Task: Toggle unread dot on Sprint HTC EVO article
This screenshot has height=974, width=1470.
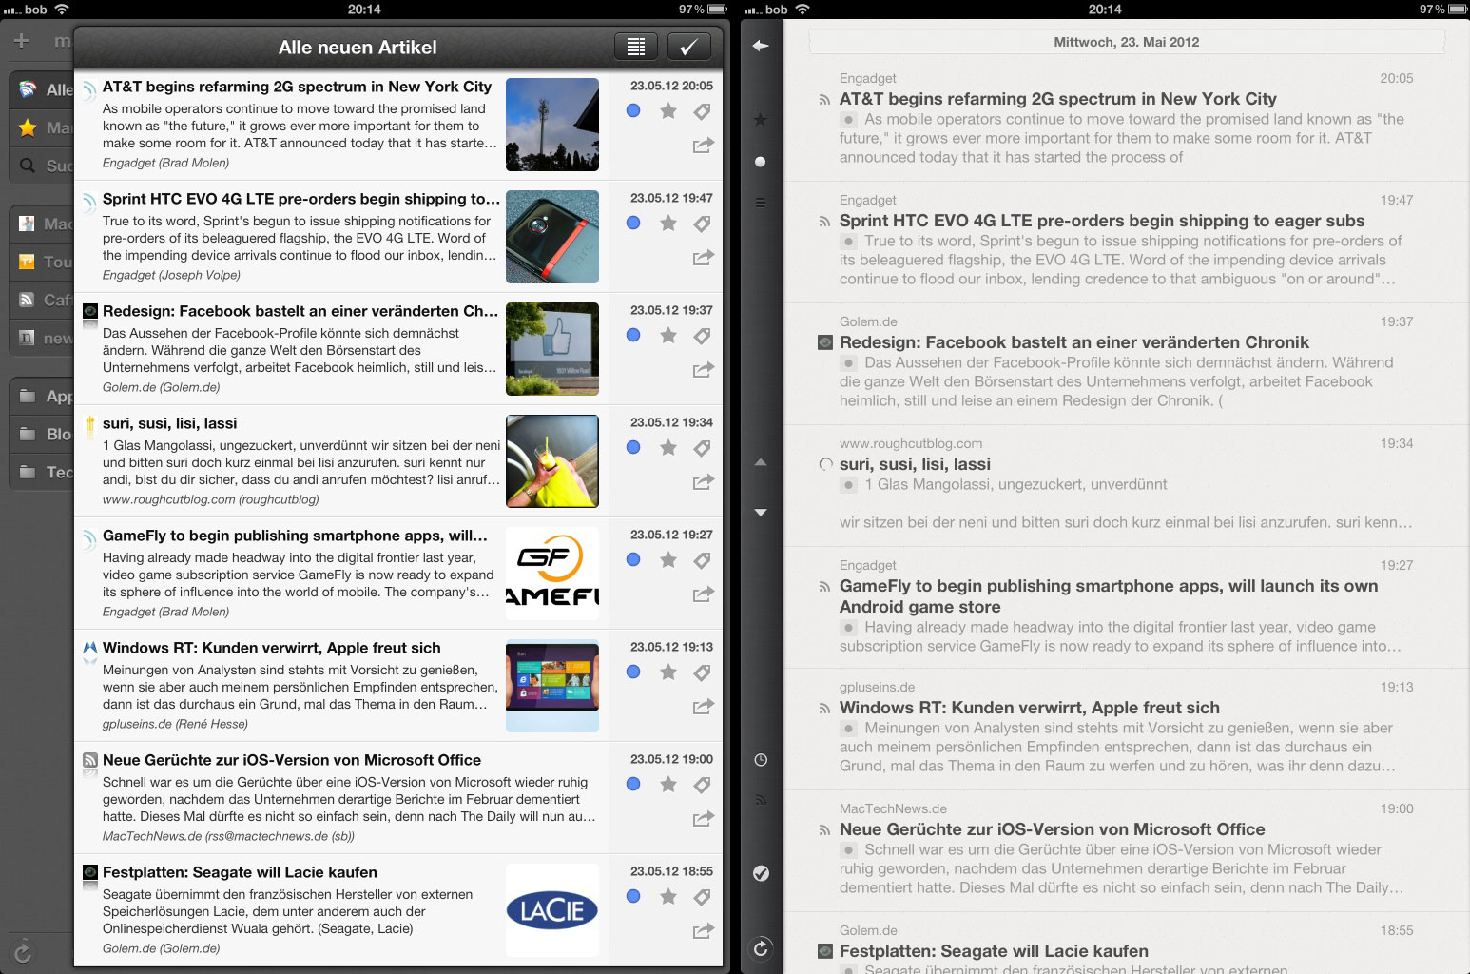Action: [x=633, y=224]
